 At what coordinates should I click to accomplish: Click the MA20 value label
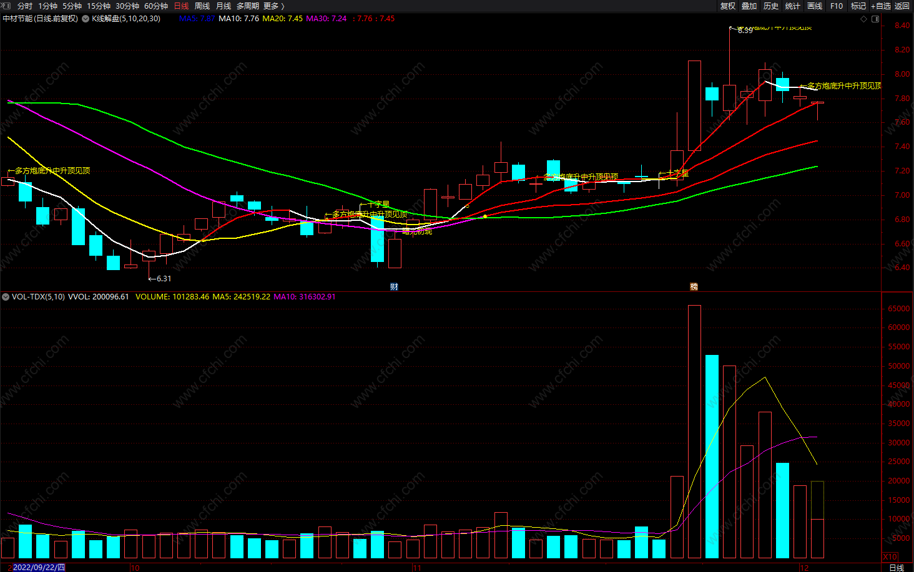[x=282, y=19]
